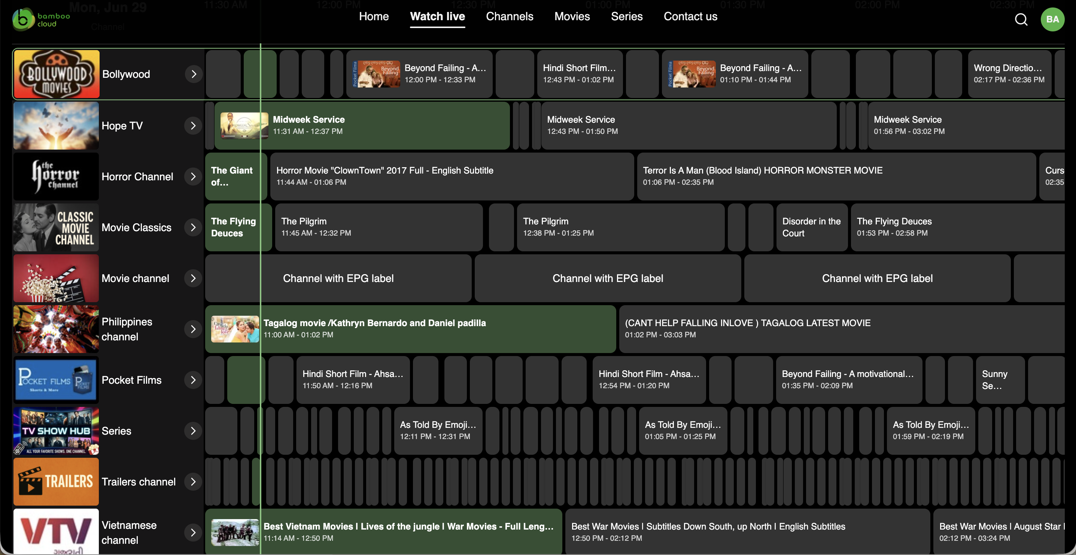Click the Bamboo Cloud logo
Image resolution: width=1076 pixels, height=555 pixels.
pyautogui.click(x=41, y=19)
